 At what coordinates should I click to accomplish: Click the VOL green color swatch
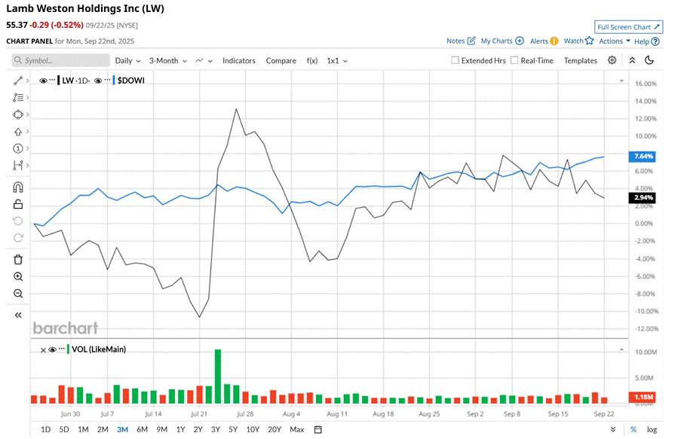click(68, 349)
